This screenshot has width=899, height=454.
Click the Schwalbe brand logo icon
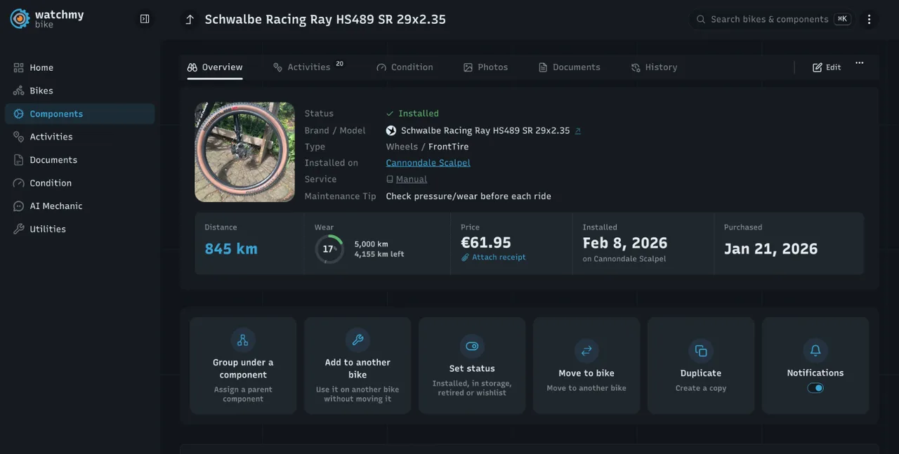coord(391,131)
